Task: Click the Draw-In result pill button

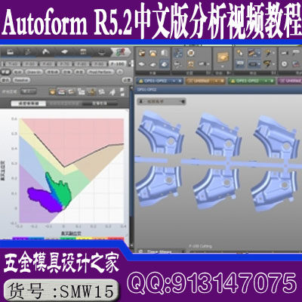Action: 34,72
